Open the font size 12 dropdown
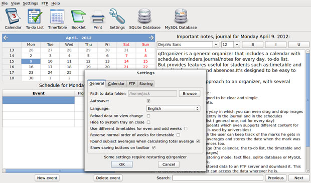Image resolution: width=311 pixels, height=183 pixels. coord(230,45)
